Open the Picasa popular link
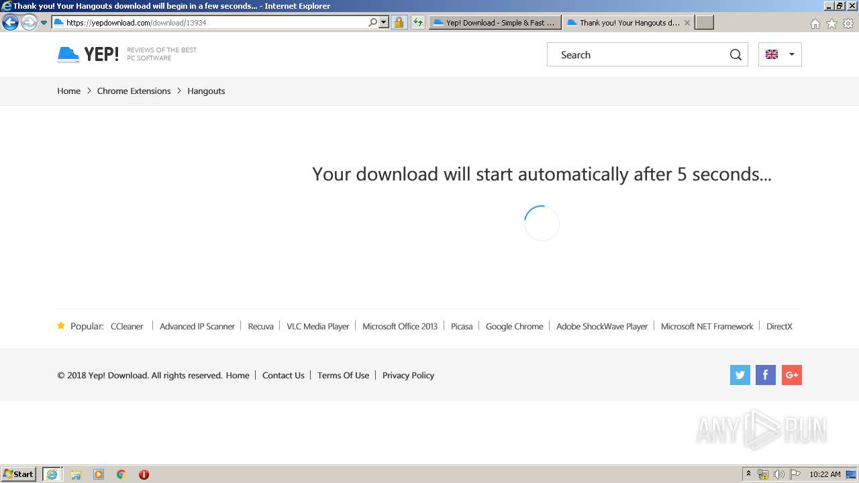859x483 pixels. tap(462, 327)
